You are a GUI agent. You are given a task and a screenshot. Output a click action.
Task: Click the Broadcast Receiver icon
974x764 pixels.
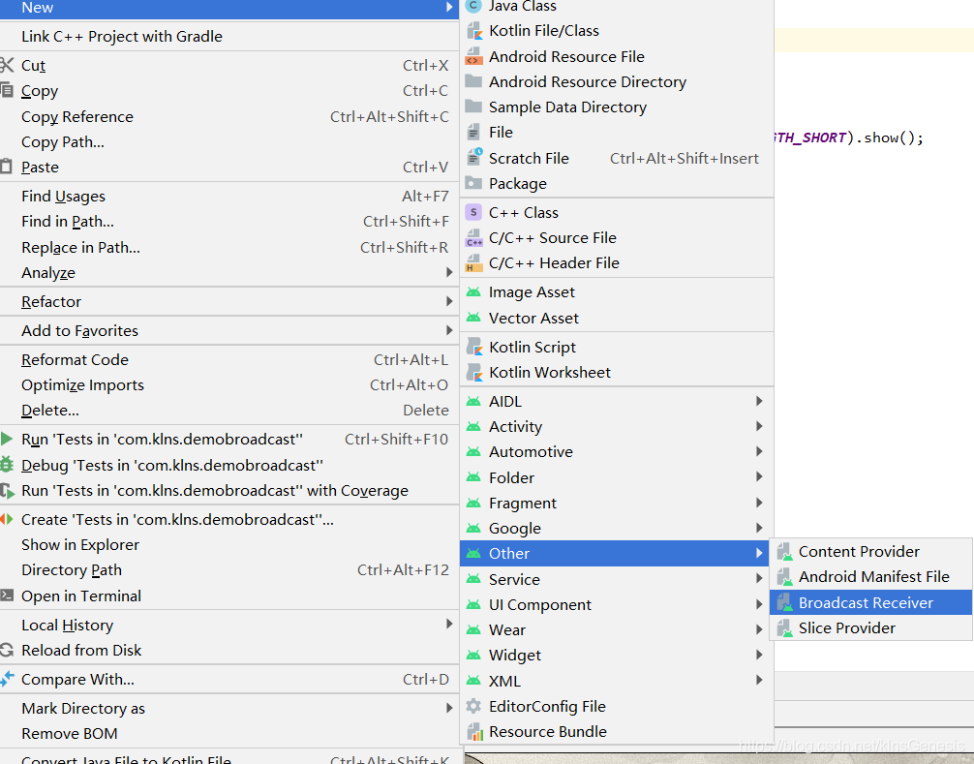[x=784, y=602]
